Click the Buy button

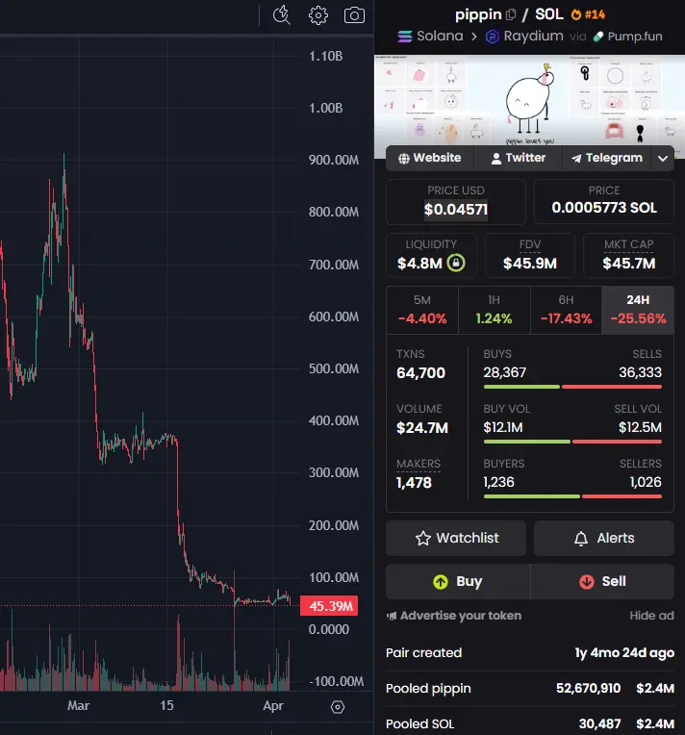(458, 582)
